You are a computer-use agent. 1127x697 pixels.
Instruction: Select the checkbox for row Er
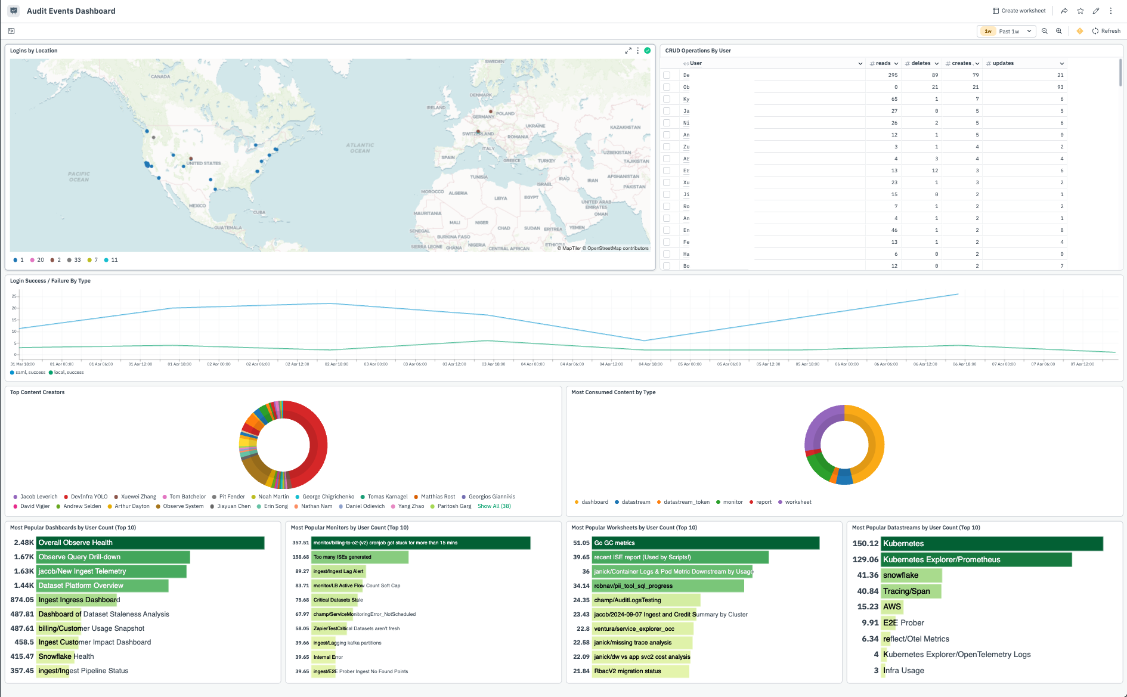(x=667, y=171)
